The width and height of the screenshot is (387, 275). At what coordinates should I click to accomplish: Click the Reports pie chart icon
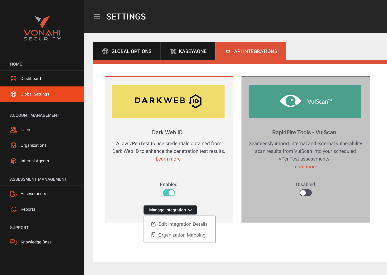tap(14, 209)
